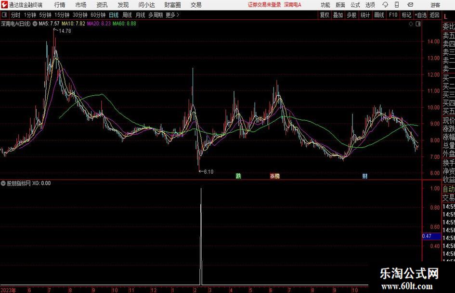Screen dimensions: 455x293
Task: Open the 问小达 menu
Action: tap(146, 5)
